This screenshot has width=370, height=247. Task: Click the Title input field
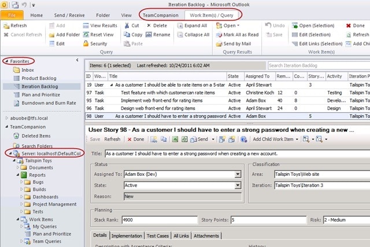click(237, 154)
